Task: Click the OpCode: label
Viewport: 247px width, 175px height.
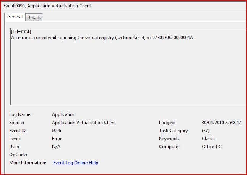Action: (x=18, y=155)
